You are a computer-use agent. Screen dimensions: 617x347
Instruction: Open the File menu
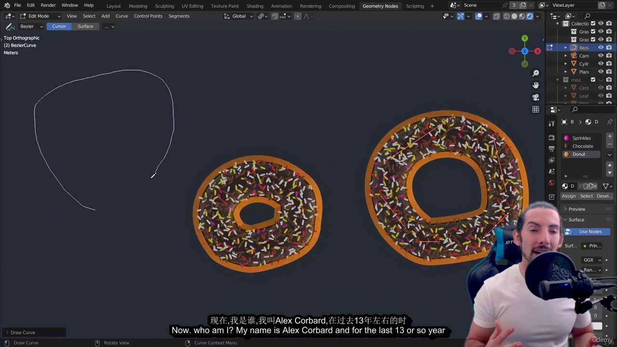click(x=17, y=5)
